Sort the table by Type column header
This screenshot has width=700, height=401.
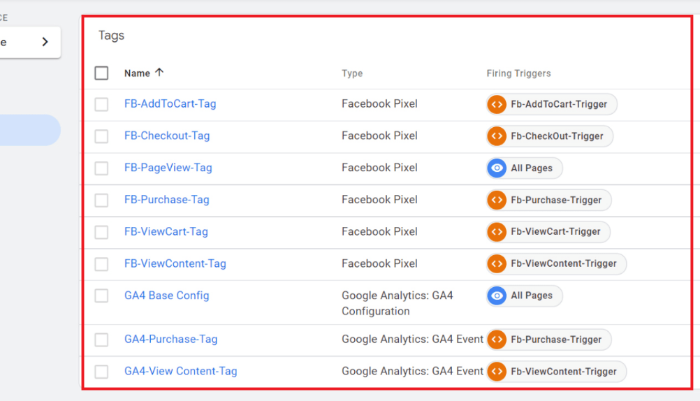[x=352, y=73]
